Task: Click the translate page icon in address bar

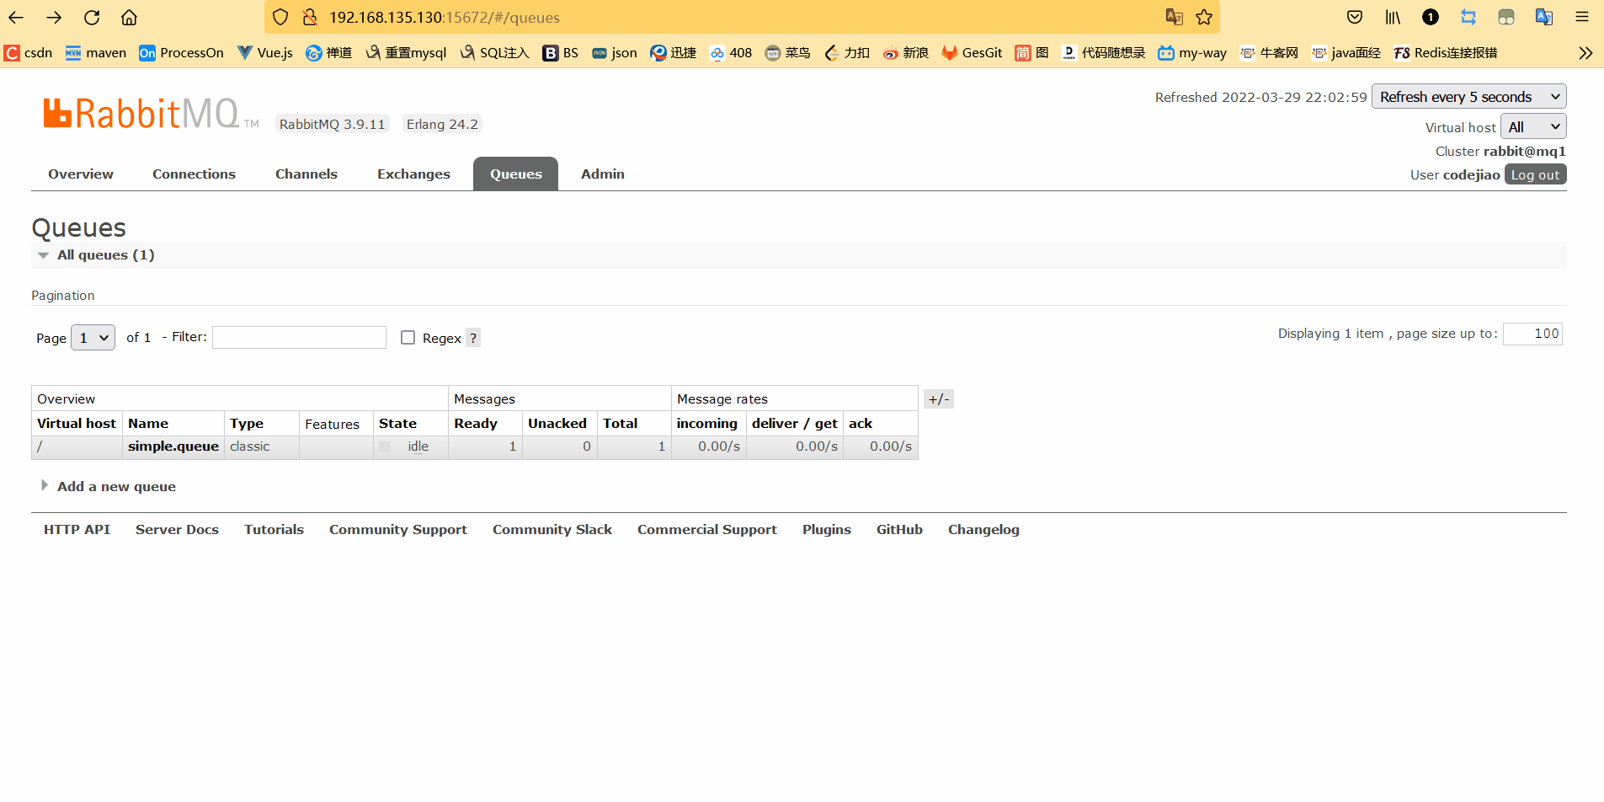Action: (x=1175, y=17)
